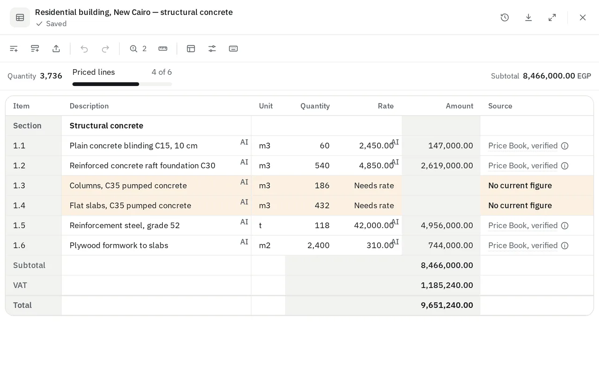Click the No current figure cell for 1.3
Image resolution: width=599 pixels, height=374 pixels.
point(537,186)
